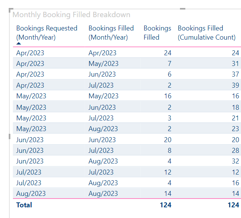Click the Bookings Filled total 124
The image size is (241, 218).
click(165, 205)
